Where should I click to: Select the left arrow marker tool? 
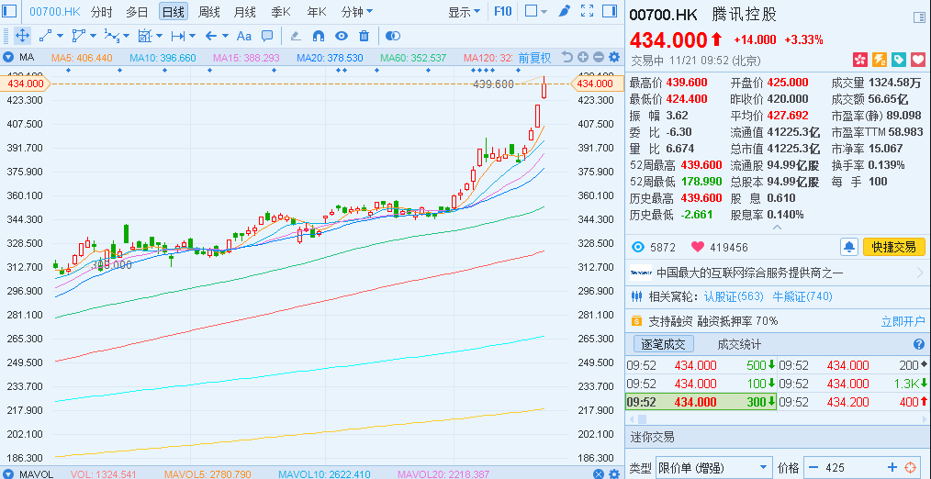(211, 36)
